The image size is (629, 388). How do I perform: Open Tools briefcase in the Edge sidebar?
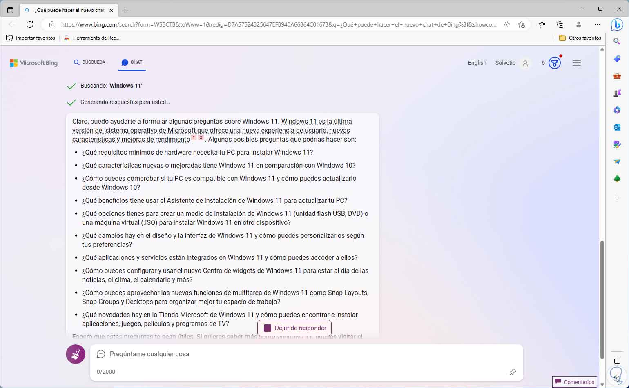[x=617, y=76]
